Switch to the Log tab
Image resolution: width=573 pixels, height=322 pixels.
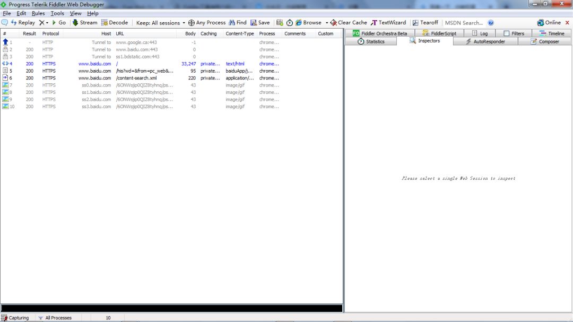[480, 33]
